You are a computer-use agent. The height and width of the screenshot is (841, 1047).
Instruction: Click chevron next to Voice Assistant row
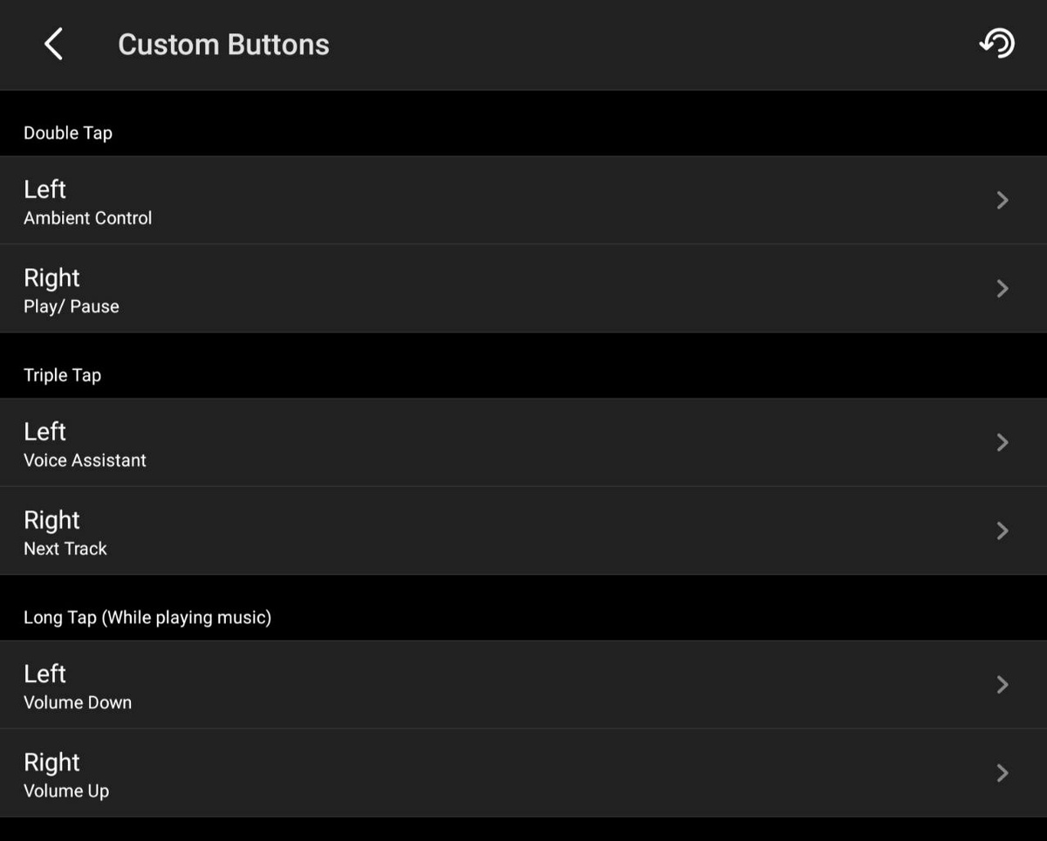click(1003, 443)
